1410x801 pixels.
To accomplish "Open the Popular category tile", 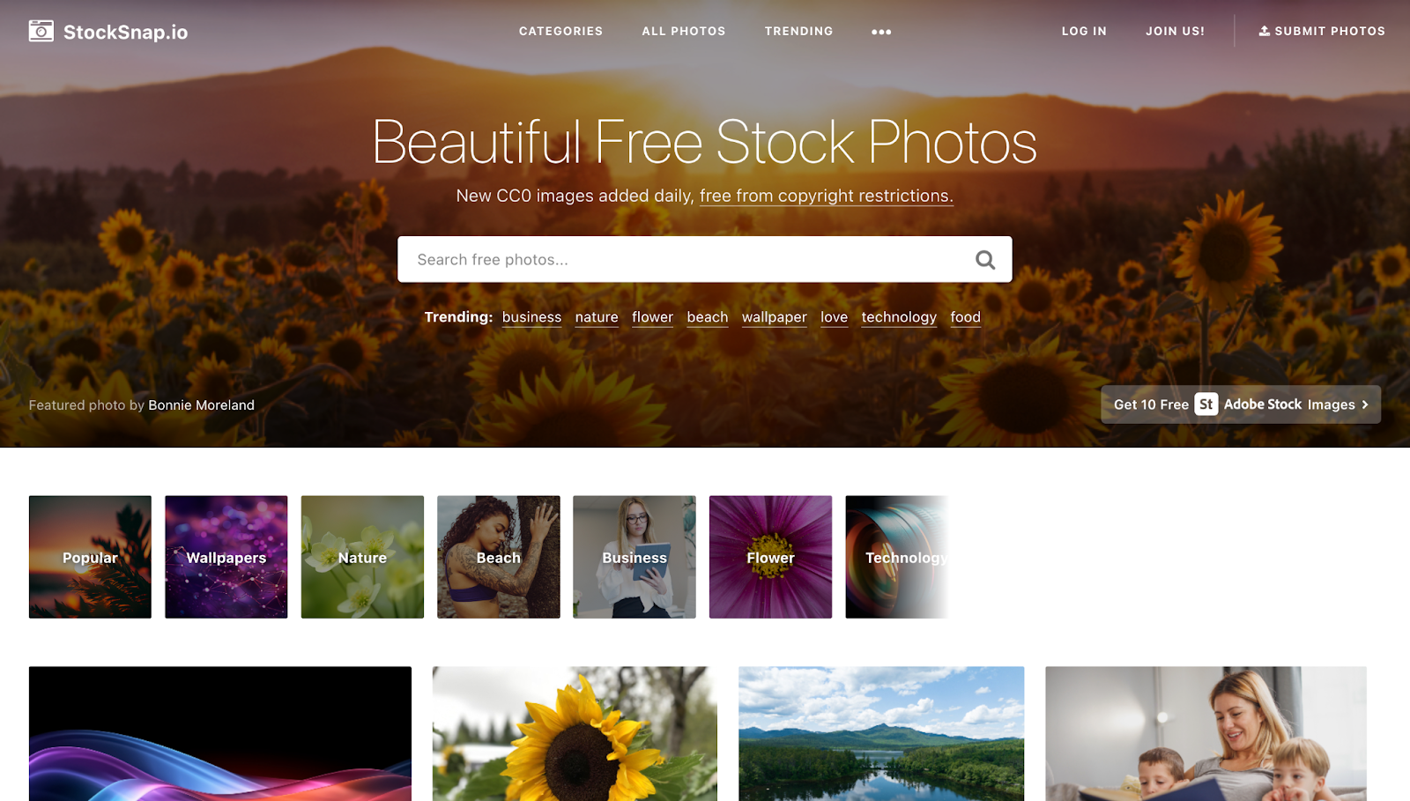I will coord(90,557).
